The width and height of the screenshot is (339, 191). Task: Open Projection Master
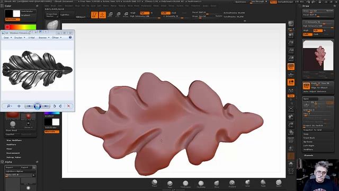click(52, 15)
